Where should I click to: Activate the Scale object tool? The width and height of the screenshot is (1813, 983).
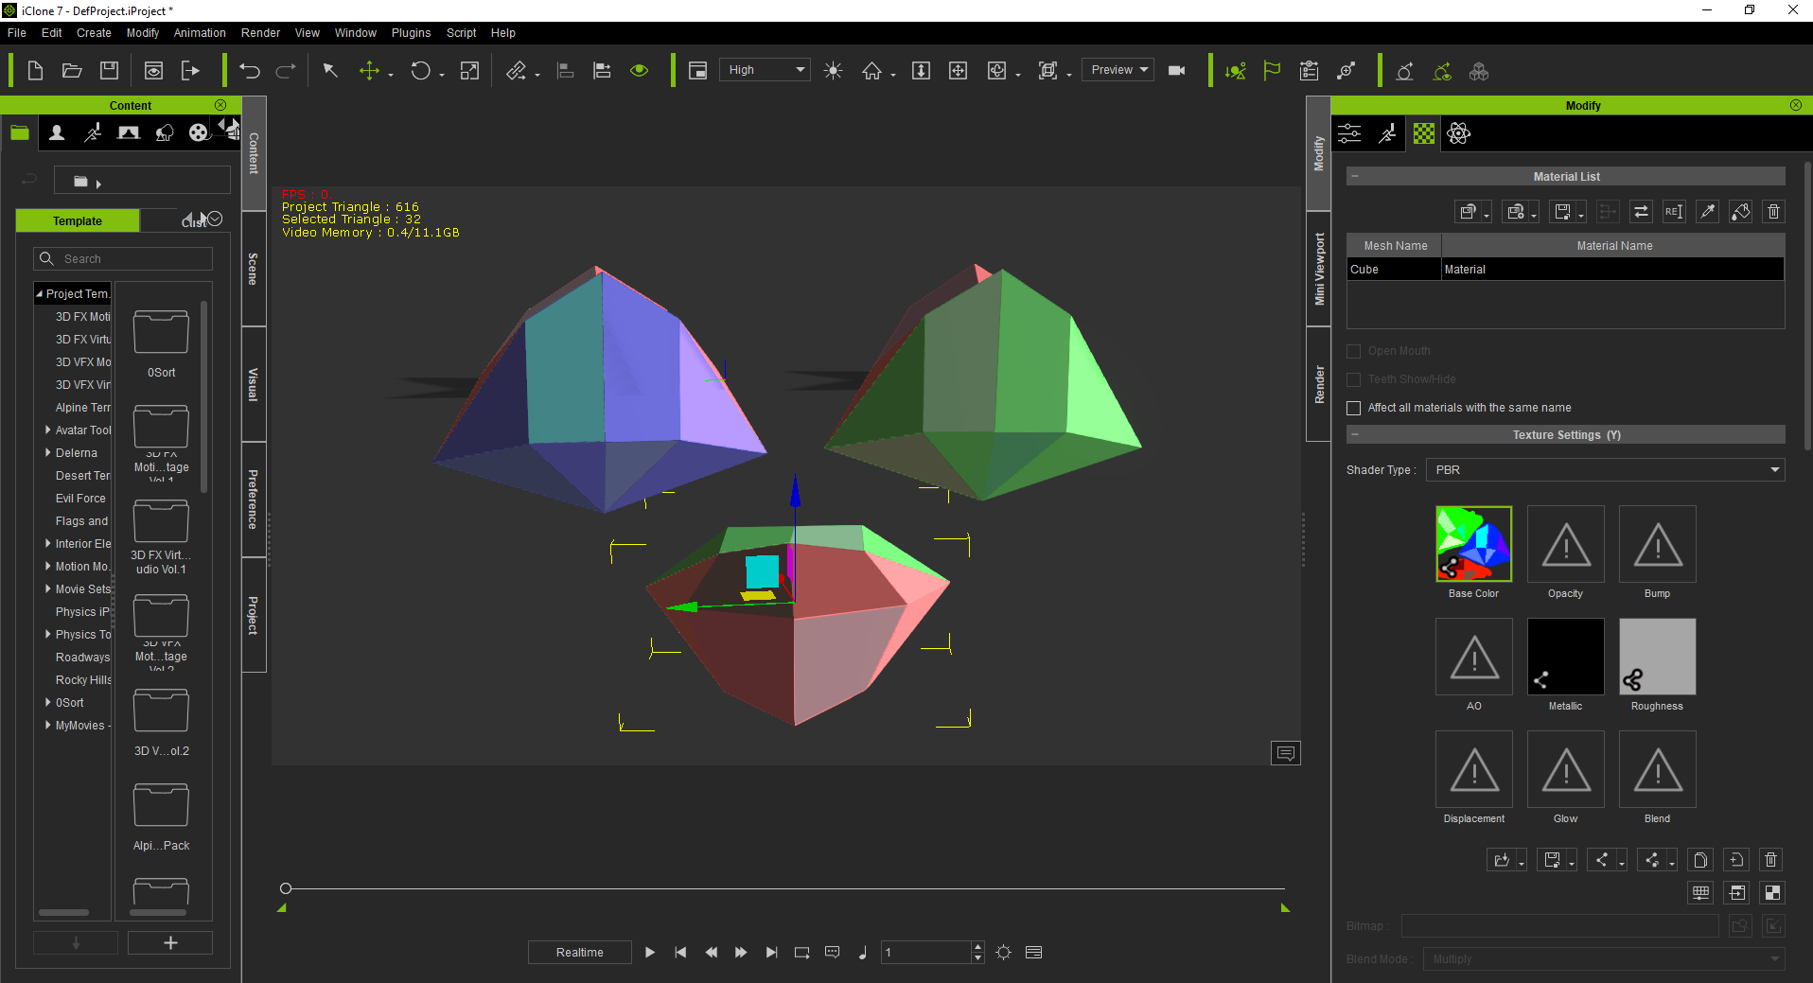(469, 71)
